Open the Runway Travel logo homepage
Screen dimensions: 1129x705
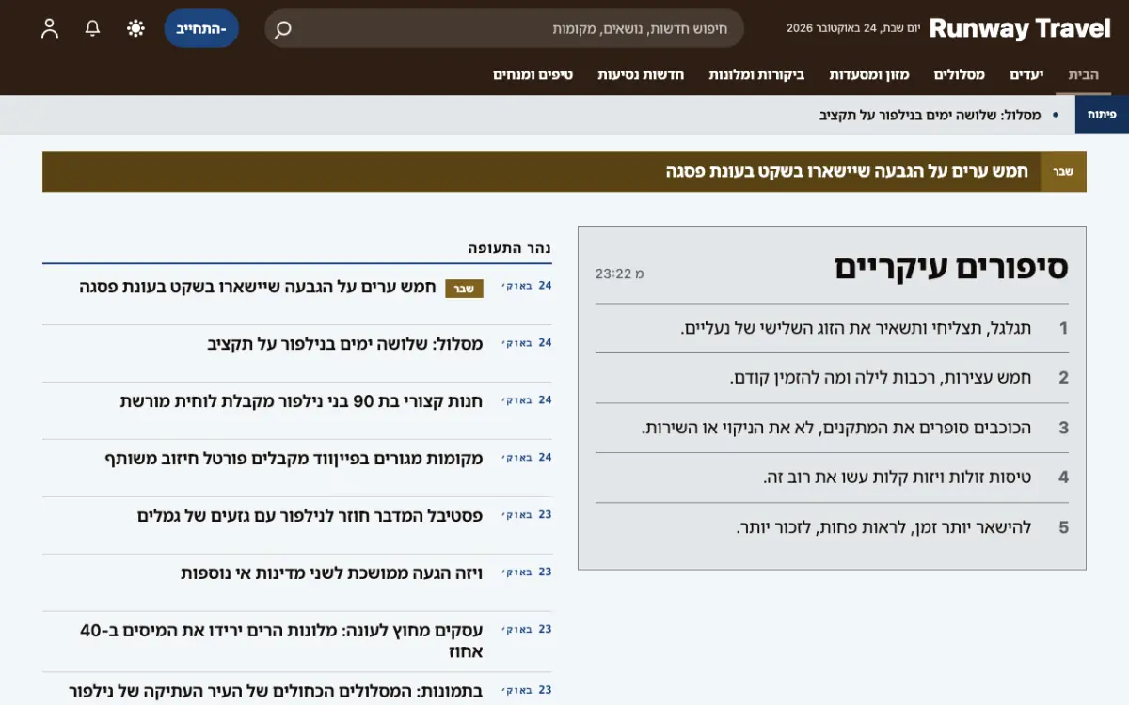1020,28
